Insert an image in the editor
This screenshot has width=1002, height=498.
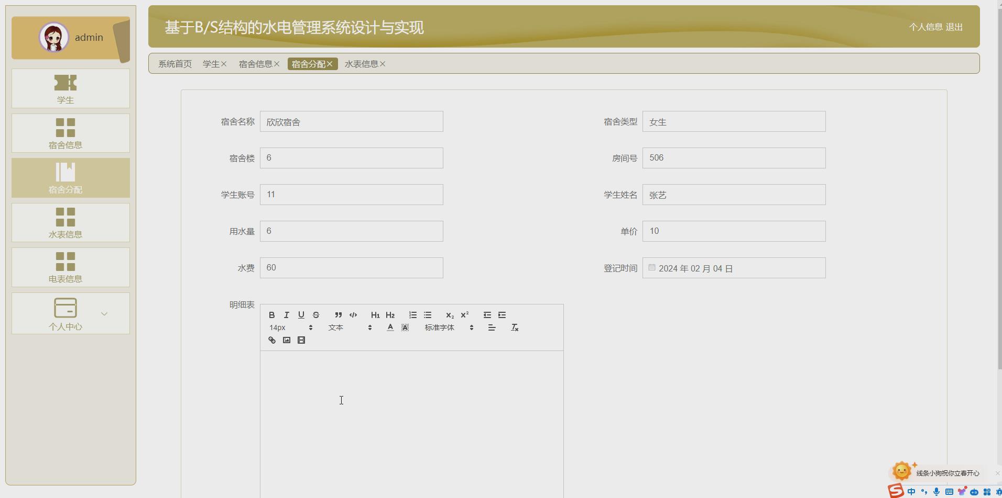[x=286, y=340]
